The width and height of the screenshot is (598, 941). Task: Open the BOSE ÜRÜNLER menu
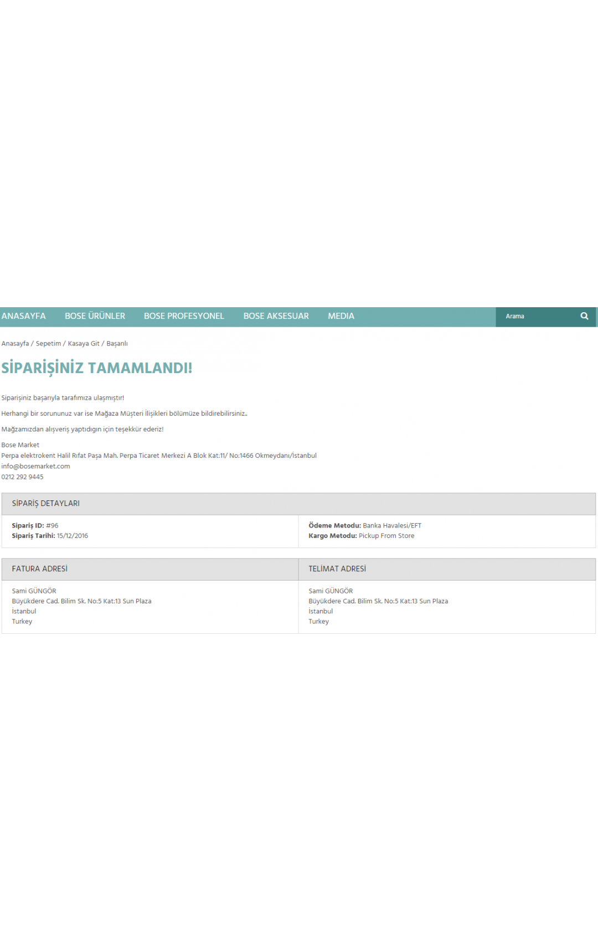click(95, 316)
